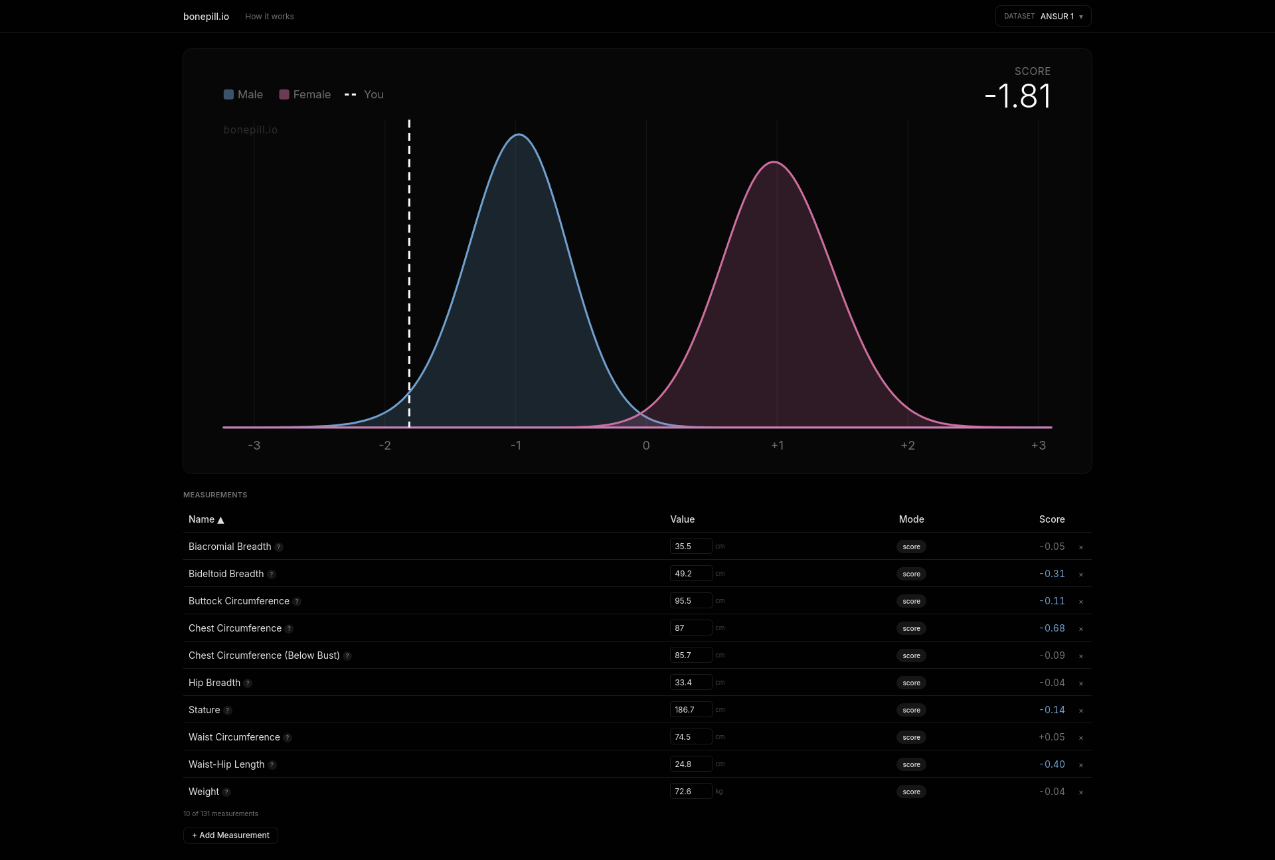Image resolution: width=1275 pixels, height=860 pixels.
Task: Switch the Waist Circumference mode pill
Action: 911,737
